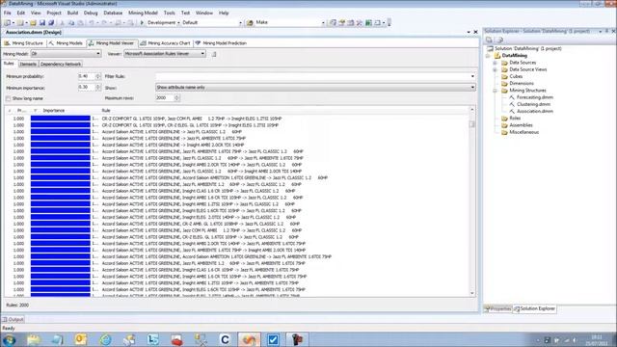617x347 pixels.
Task: Click the green Excel-like icon in toolbar
Action: 368,23
